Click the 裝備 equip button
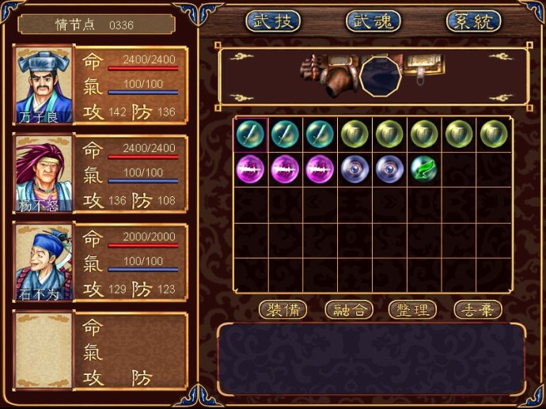 point(283,310)
